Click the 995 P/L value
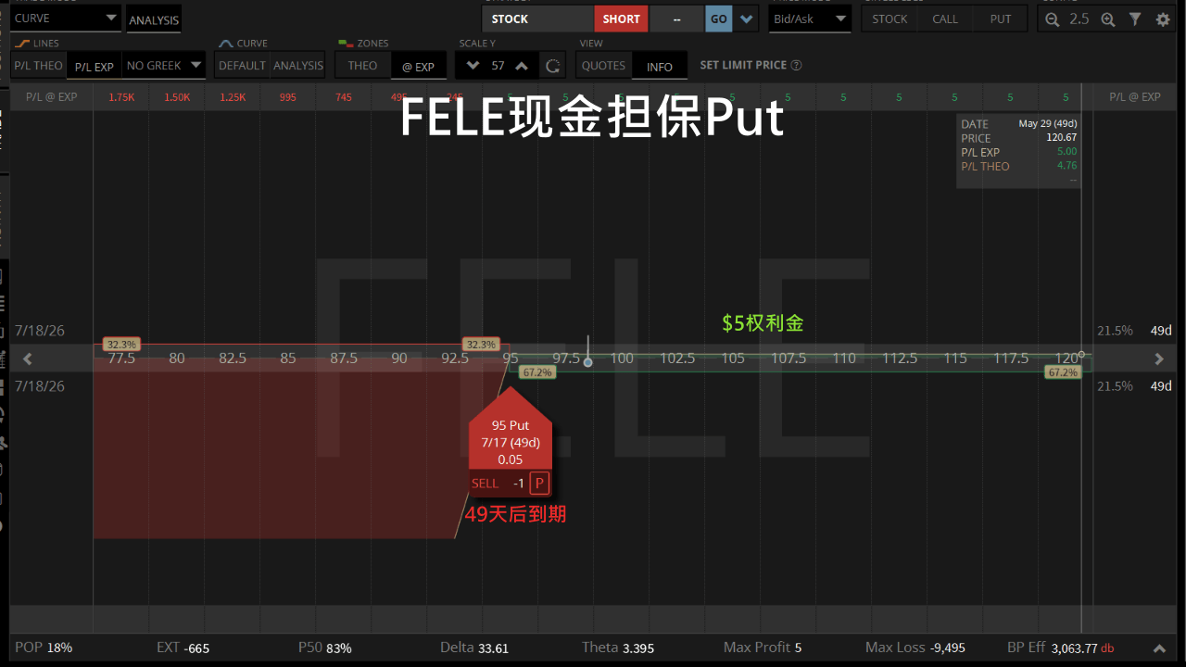This screenshot has width=1186, height=667. tap(288, 97)
